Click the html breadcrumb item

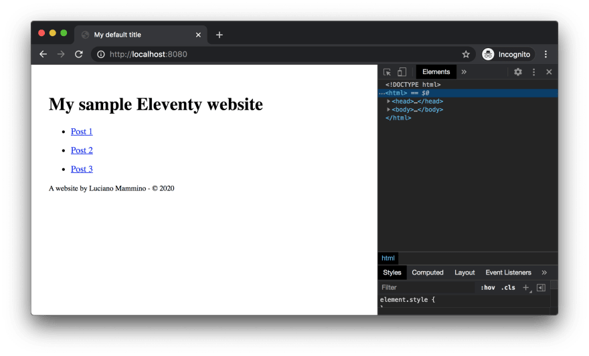[388, 258]
